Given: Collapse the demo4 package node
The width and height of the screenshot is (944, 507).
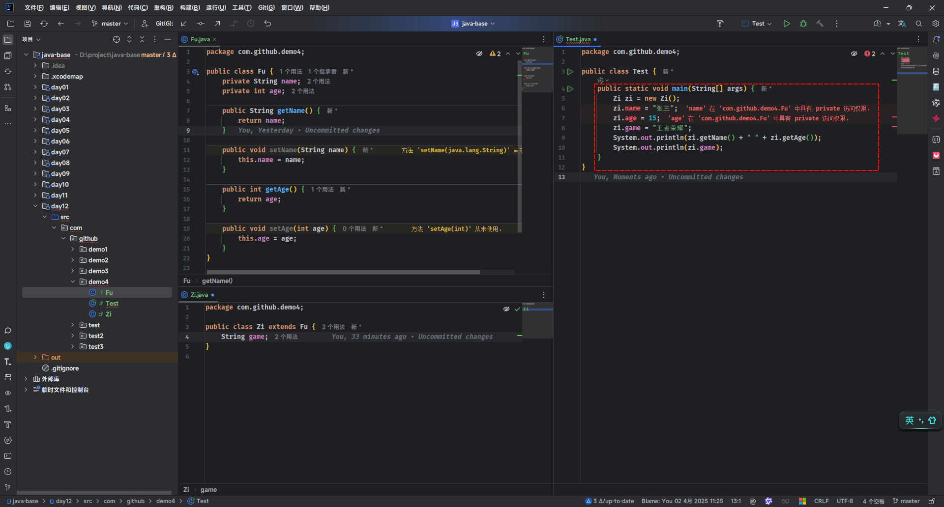Looking at the screenshot, I should pos(73,282).
